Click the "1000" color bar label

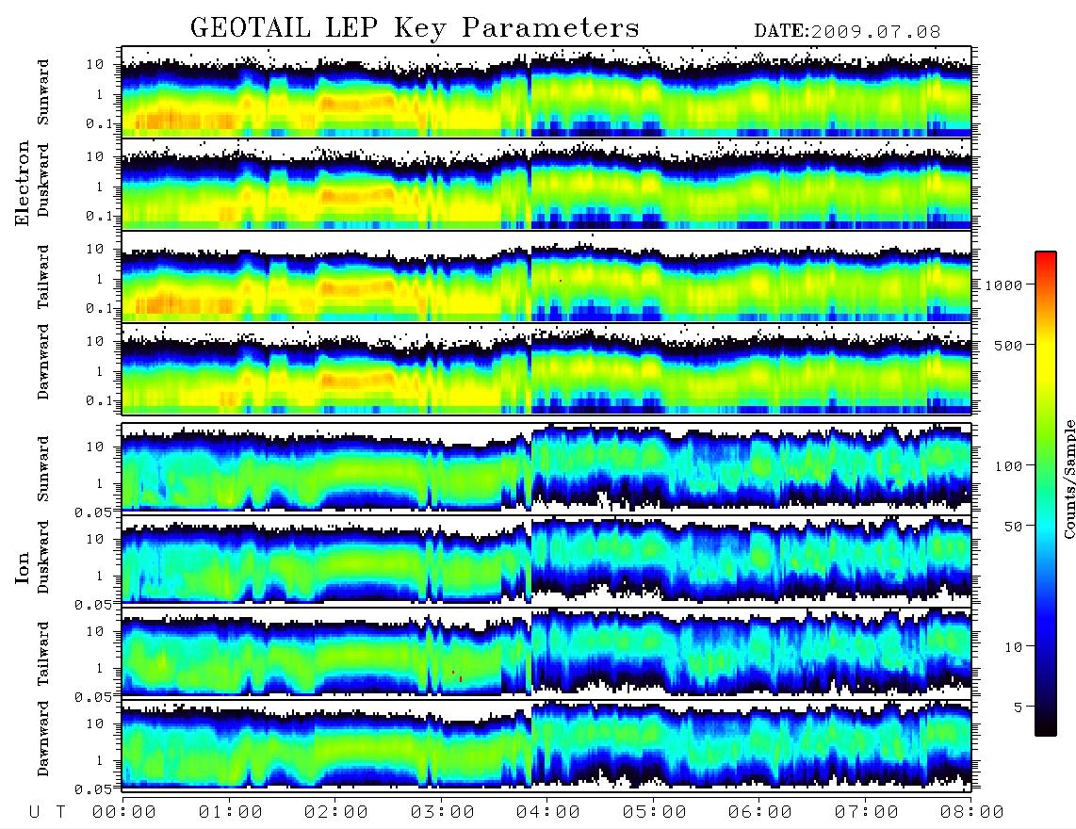click(x=1003, y=284)
